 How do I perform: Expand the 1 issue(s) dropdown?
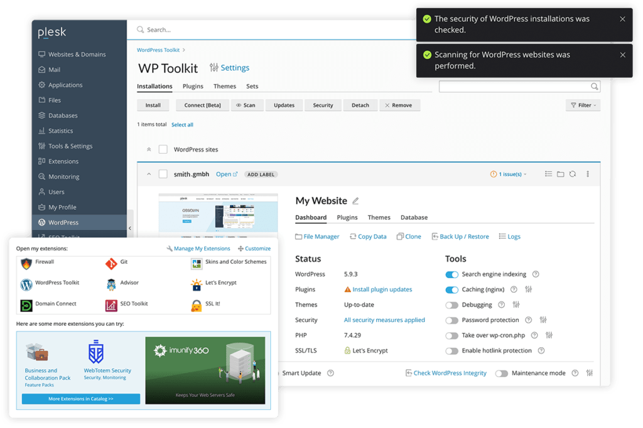[x=509, y=174]
